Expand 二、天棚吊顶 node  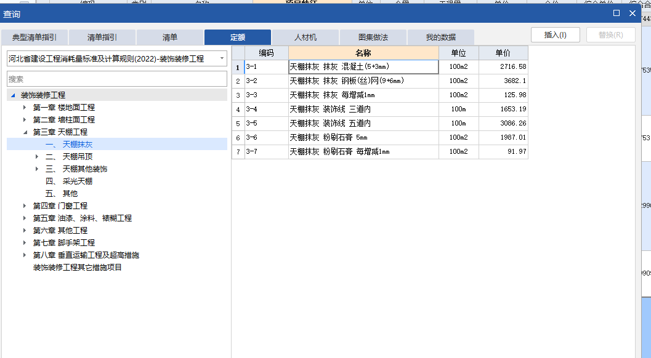36,156
